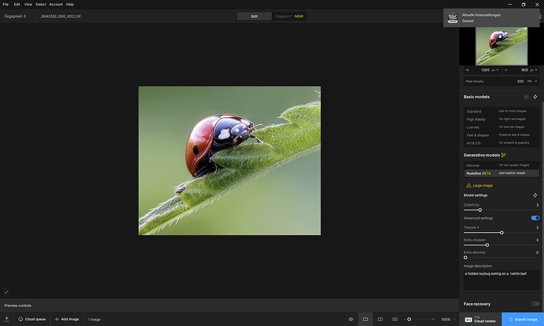
Task: Turn off Advanced settings toggle
Action: 535,218
